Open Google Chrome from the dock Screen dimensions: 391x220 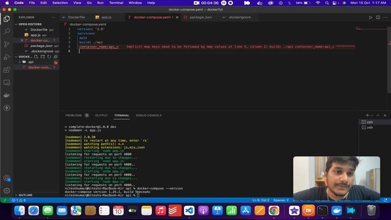coord(274,211)
